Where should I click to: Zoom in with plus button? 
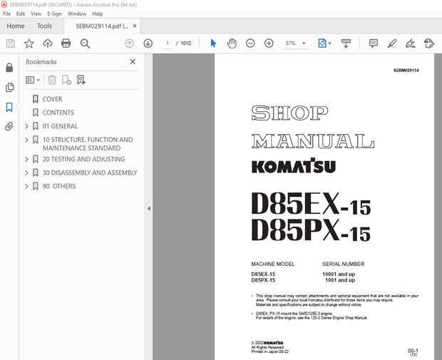[x=269, y=43]
